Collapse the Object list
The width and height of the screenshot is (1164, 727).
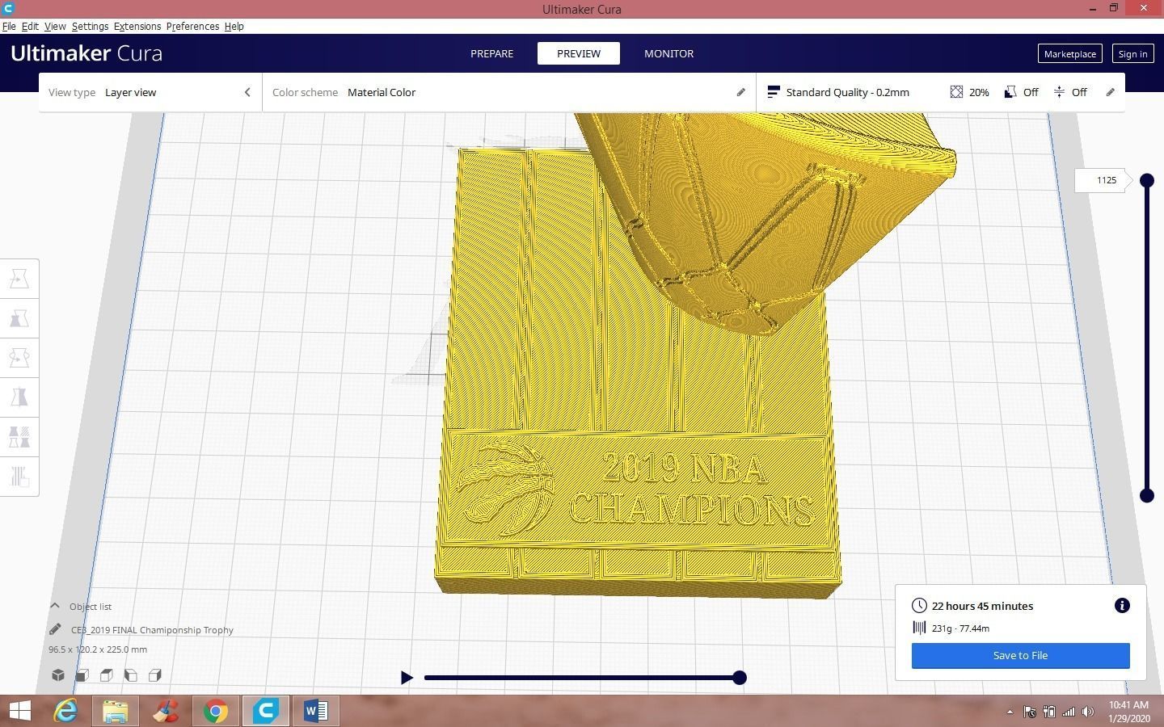click(x=55, y=606)
